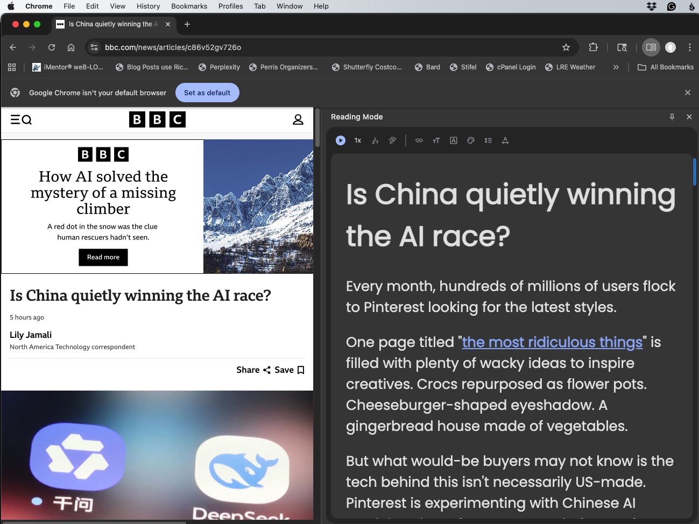
Task: Pin the Reading Mode side panel
Action: (x=672, y=117)
